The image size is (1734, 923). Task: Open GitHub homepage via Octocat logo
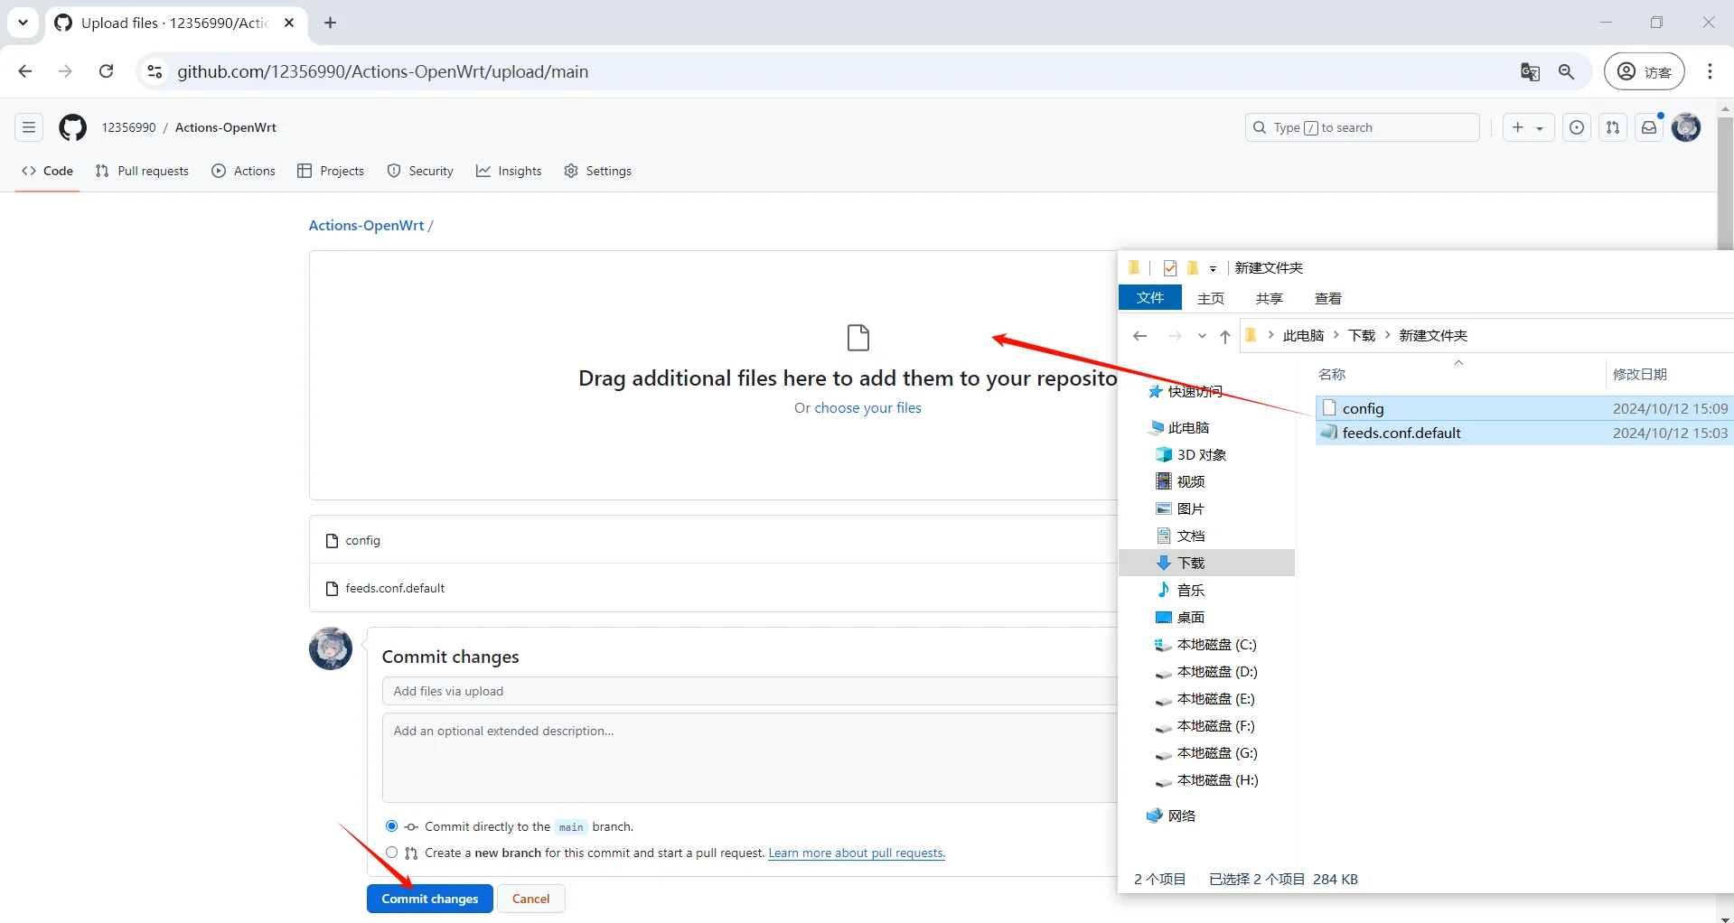pos(72,127)
